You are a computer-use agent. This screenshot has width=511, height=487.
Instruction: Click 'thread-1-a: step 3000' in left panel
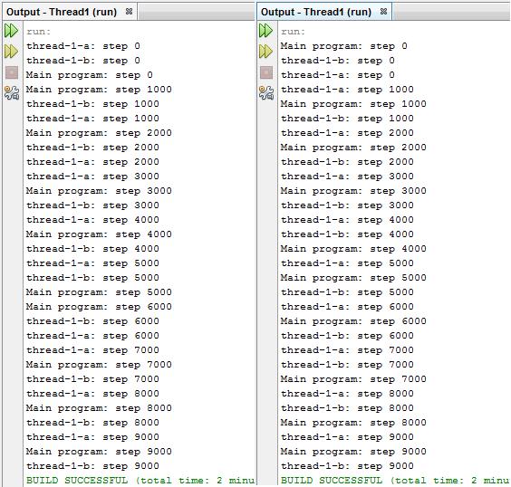pyautogui.click(x=92, y=177)
